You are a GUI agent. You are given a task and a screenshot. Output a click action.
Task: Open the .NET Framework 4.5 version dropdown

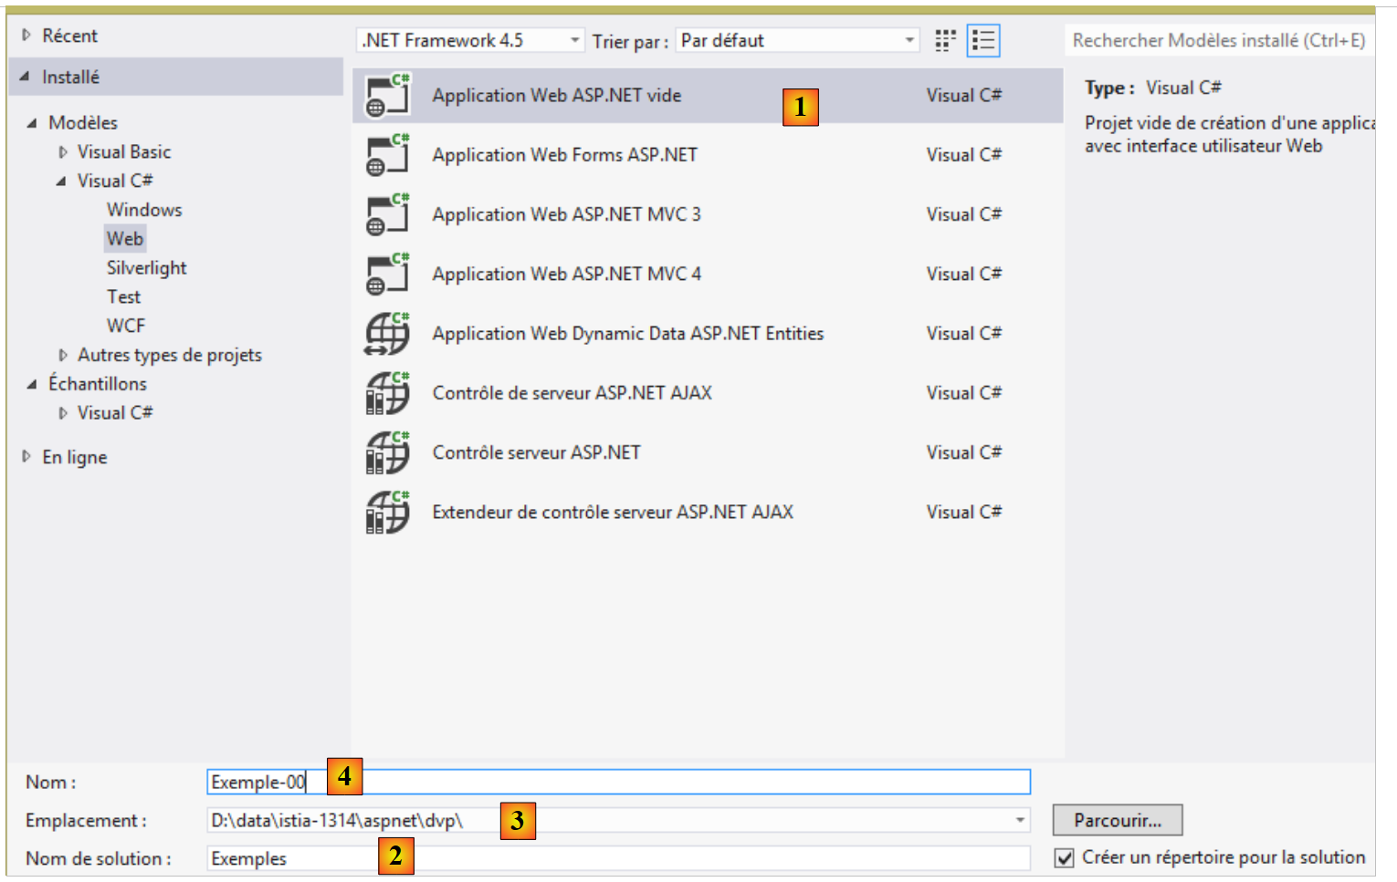(574, 40)
